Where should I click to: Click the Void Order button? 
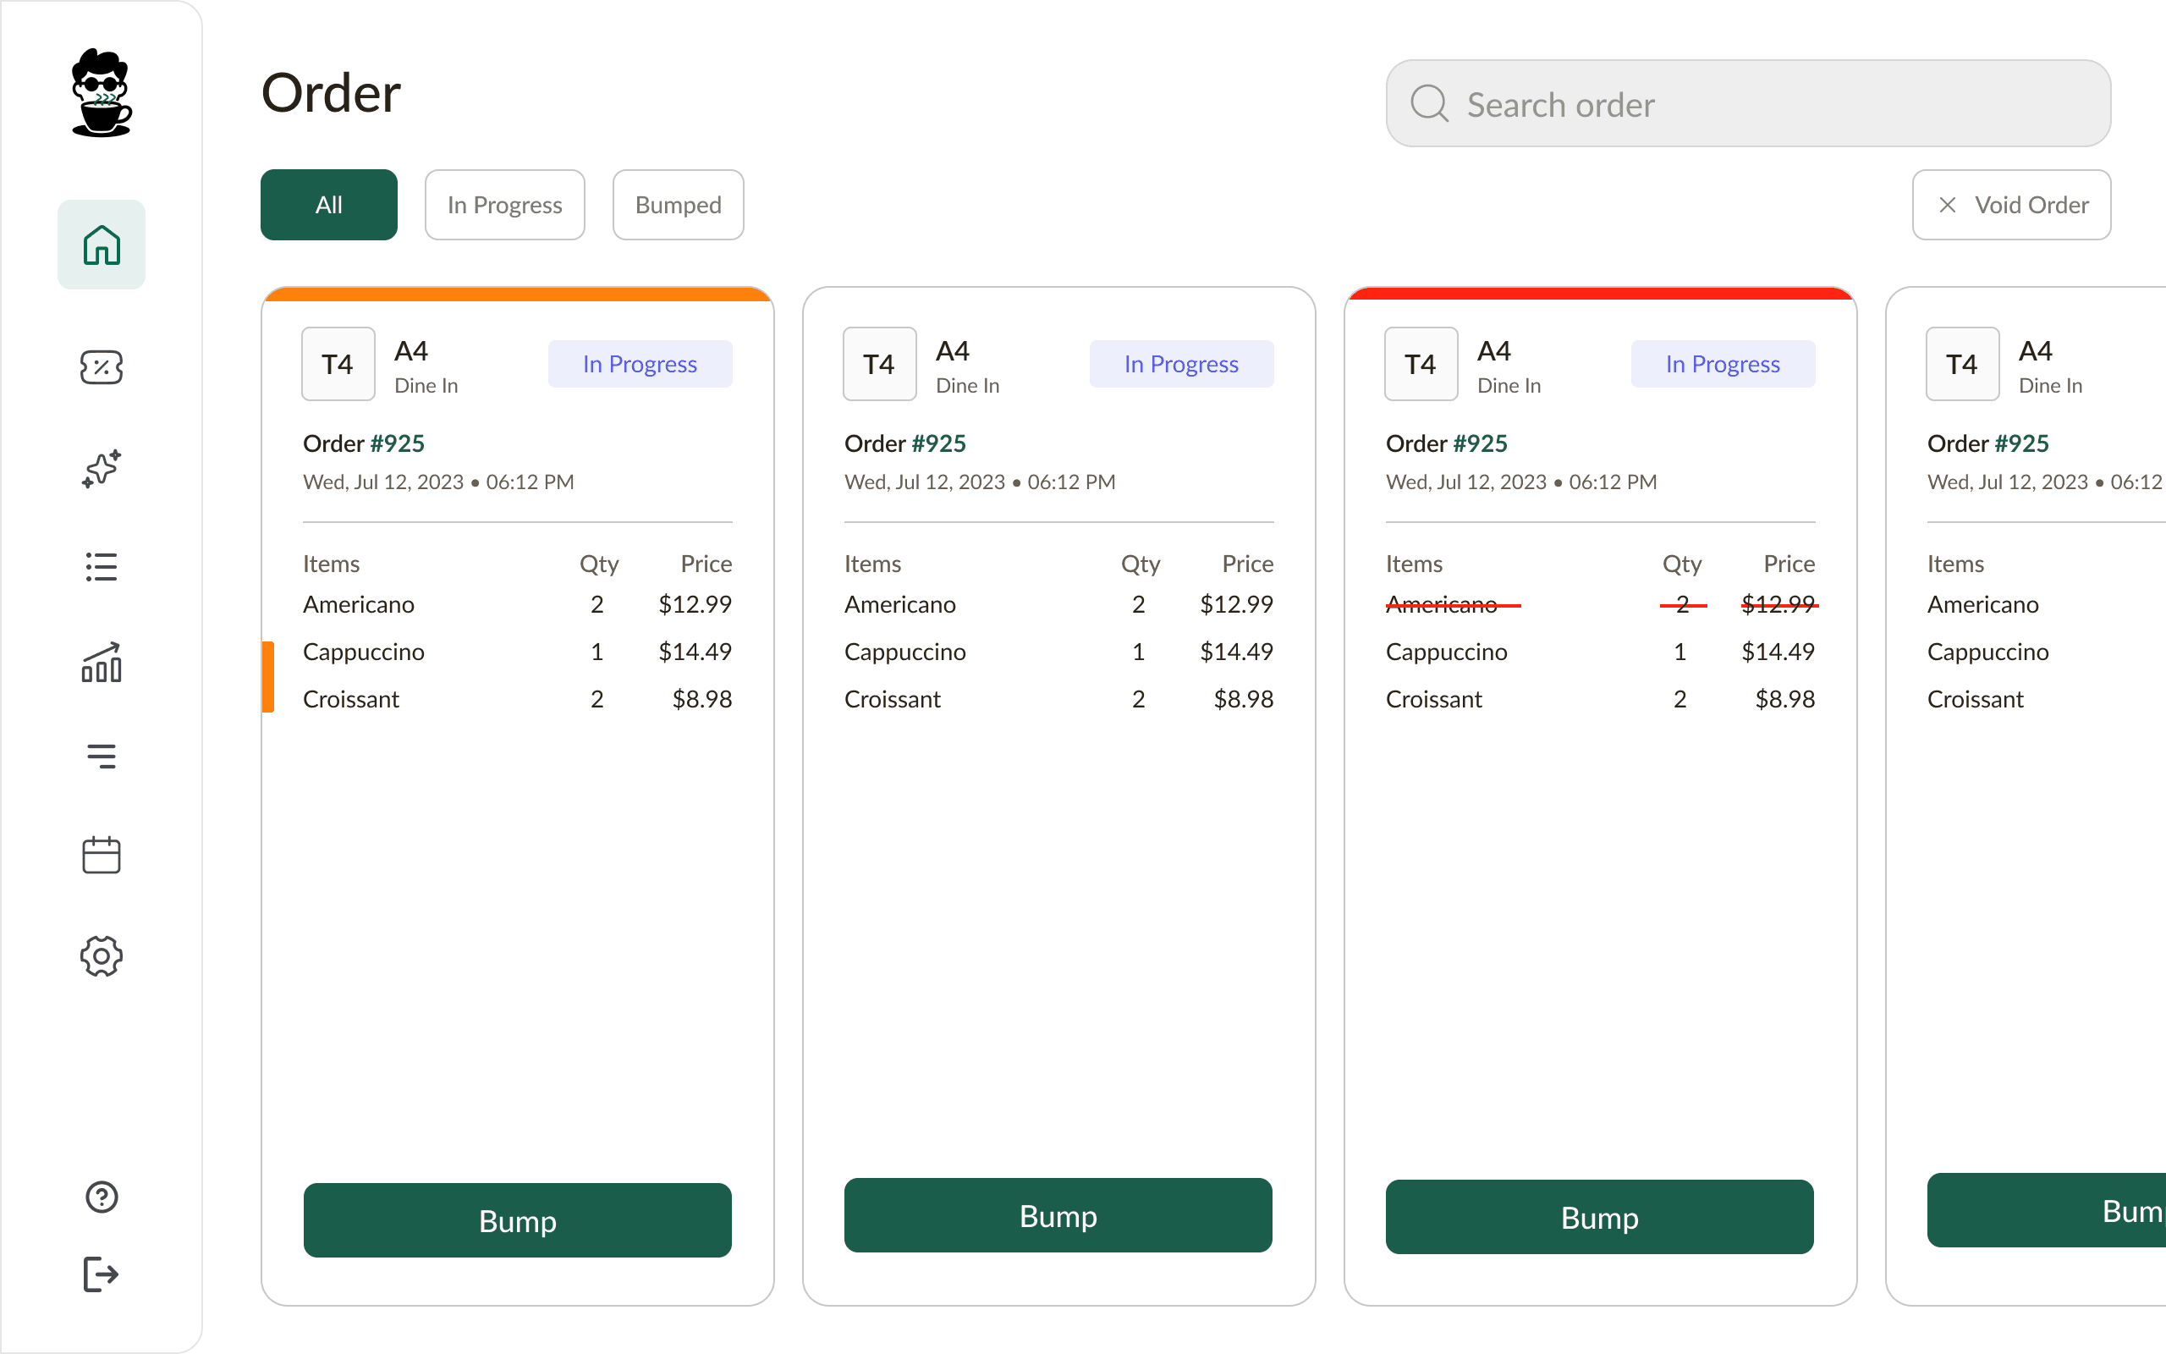[x=2011, y=204]
